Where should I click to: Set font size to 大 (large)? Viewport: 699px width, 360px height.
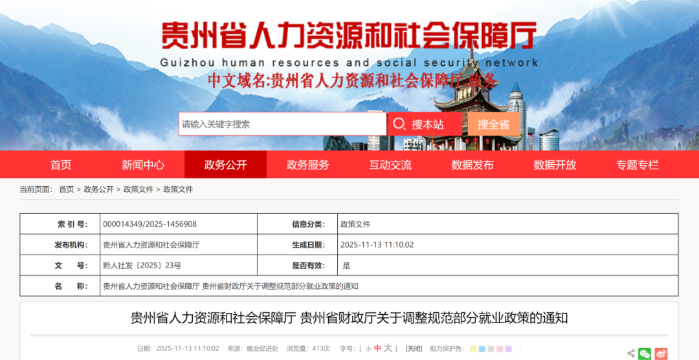(x=388, y=348)
